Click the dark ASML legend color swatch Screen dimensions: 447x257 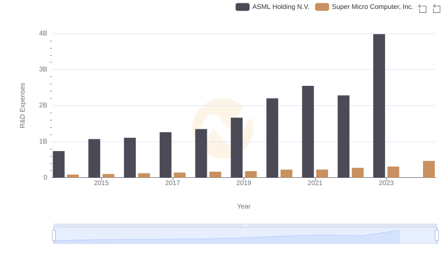(x=242, y=7)
